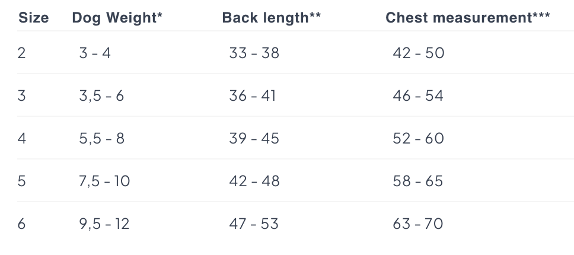The image size is (574, 255).
Task: Select size 5 in the table
Action: (21, 181)
